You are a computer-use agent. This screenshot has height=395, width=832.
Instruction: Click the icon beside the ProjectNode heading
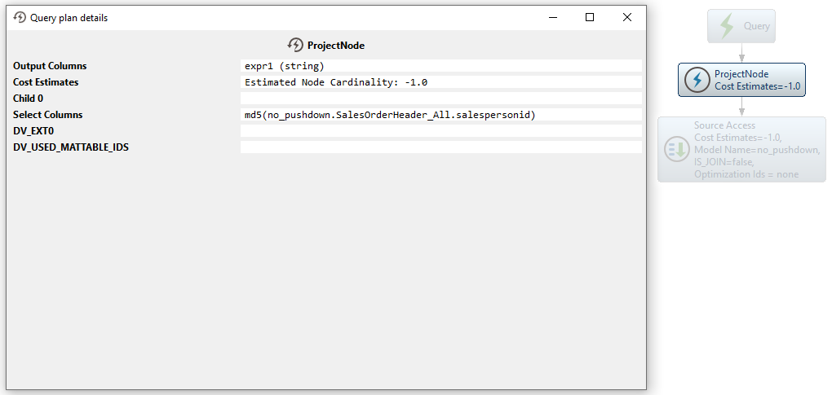tap(295, 45)
